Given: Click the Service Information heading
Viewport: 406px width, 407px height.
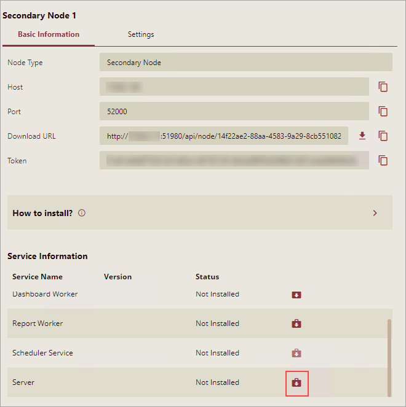Looking at the screenshot, I should pos(47,256).
